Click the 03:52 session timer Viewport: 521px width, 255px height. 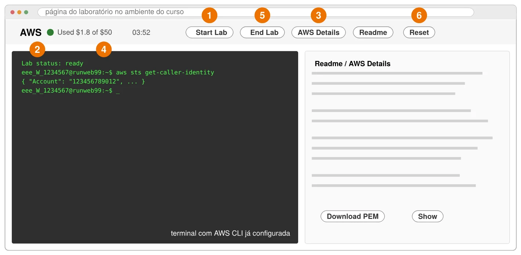(x=141, y=32)
